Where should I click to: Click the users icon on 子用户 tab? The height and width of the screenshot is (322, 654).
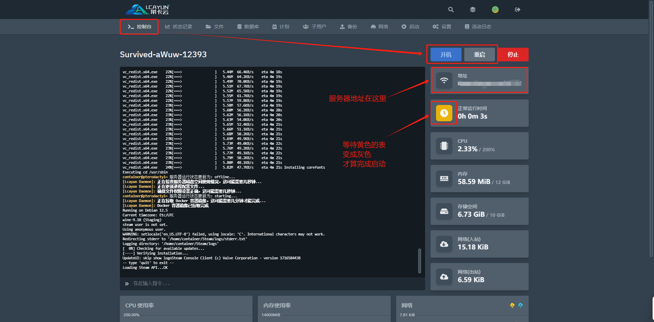[306, 27]
